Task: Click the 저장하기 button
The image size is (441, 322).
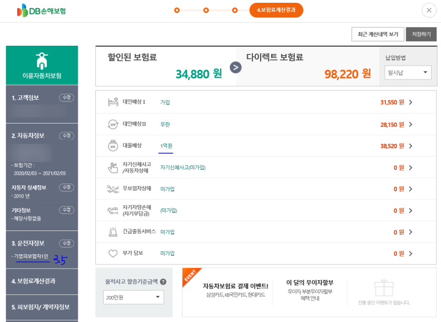Action: pyautogui.click(x=421, y=34)
